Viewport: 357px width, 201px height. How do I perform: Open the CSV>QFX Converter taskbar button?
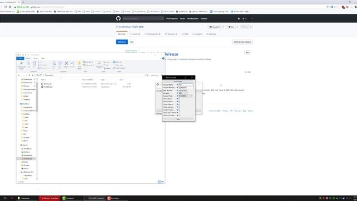coord(94,198)
